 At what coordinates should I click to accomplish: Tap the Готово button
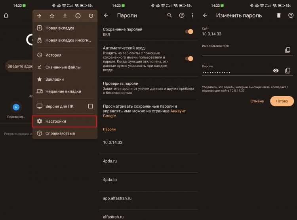(282, 101)
